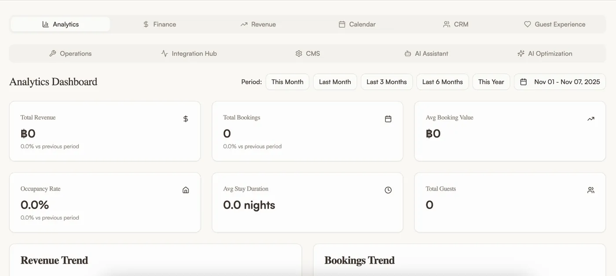The height and width of the screenshot is (276, 616).
Task: Click the Analytics Dashboard title
Action: [x=53, y=82]
